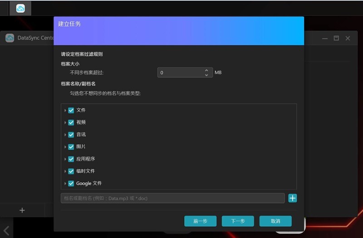Click the DataSync Center window logo icon

tap(10, 38)
